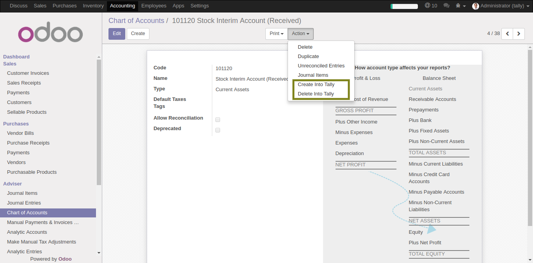This screenshot has height=263, width=533.
Task: Click the Odoo logo
Action: (50, 32)
